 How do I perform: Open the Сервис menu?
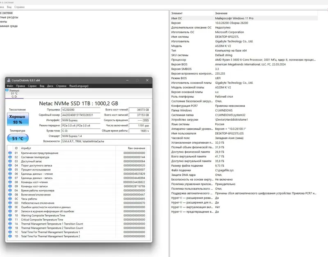32,86
